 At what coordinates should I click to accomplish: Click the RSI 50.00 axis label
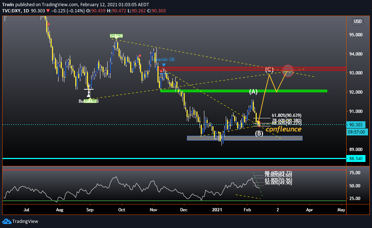(355, 186)
